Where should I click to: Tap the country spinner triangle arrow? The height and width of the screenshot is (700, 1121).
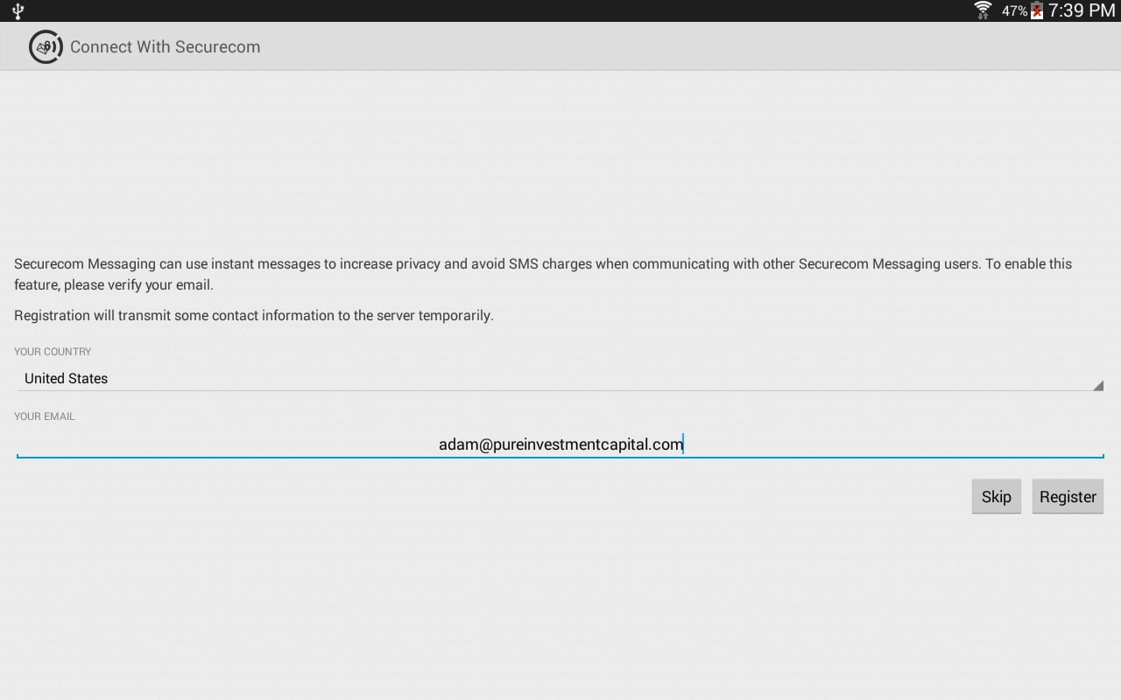click(x=1098, y=385)
